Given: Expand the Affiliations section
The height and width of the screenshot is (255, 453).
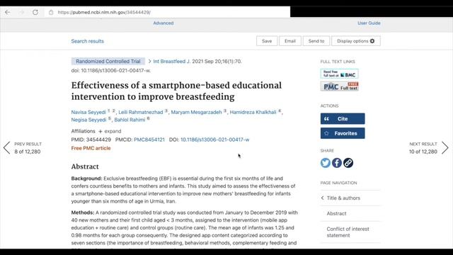Looking at the screenshot, I should click(x=110, y=131).
